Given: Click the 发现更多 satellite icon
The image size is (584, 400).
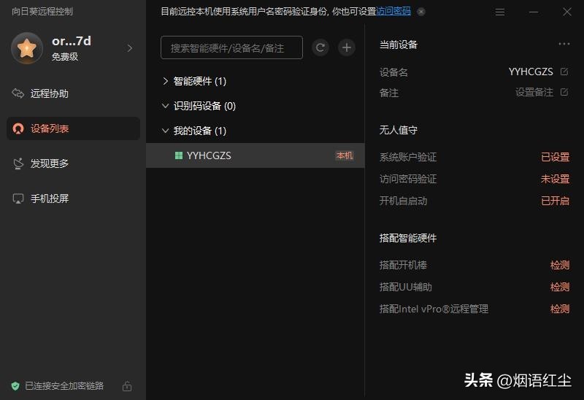Looking at the screenshot, I should [18, 163].
